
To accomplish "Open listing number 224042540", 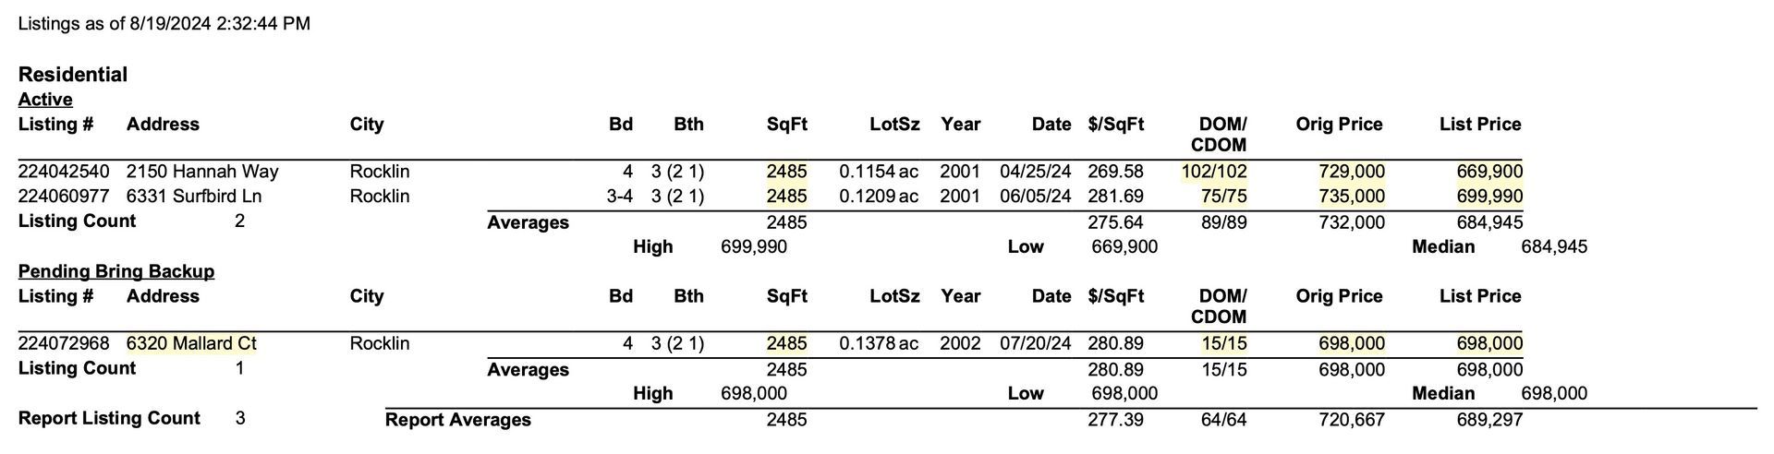I will click(64, 172).
